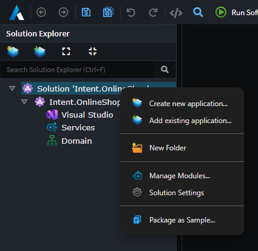This screenshot has width=258, height=251.
Task: Click the Package as Sample copy icon
Action: 137,219
